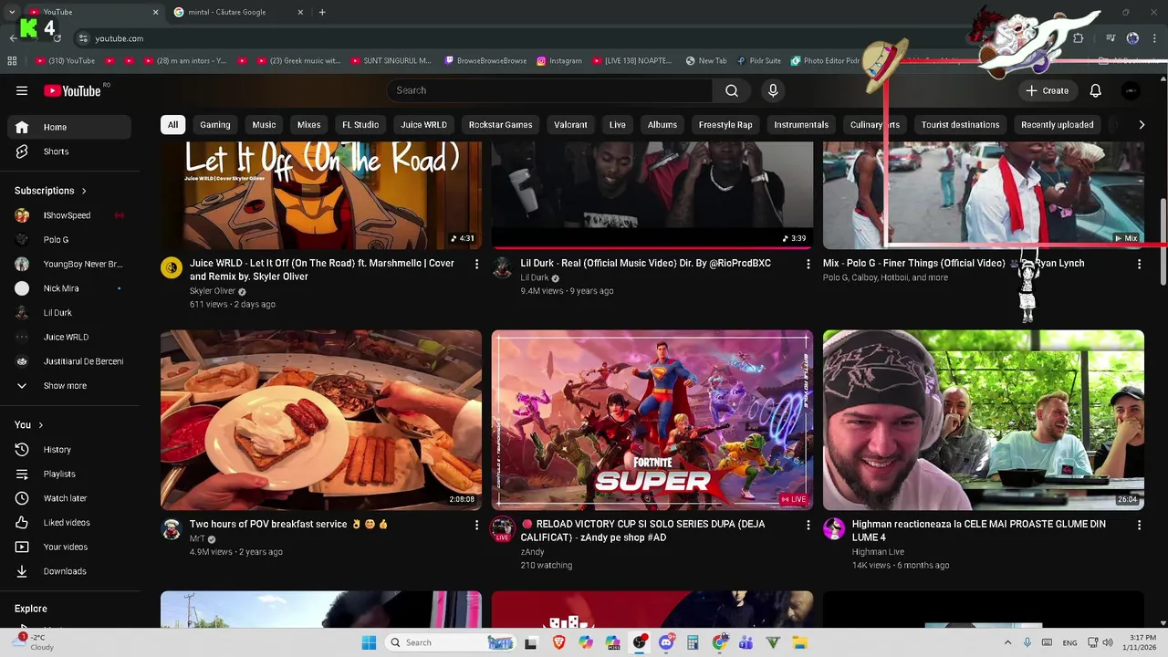The image size is (1168, 657).
Task: Open the BrowseBrowseBrowse bookmark
Action: 485,61
